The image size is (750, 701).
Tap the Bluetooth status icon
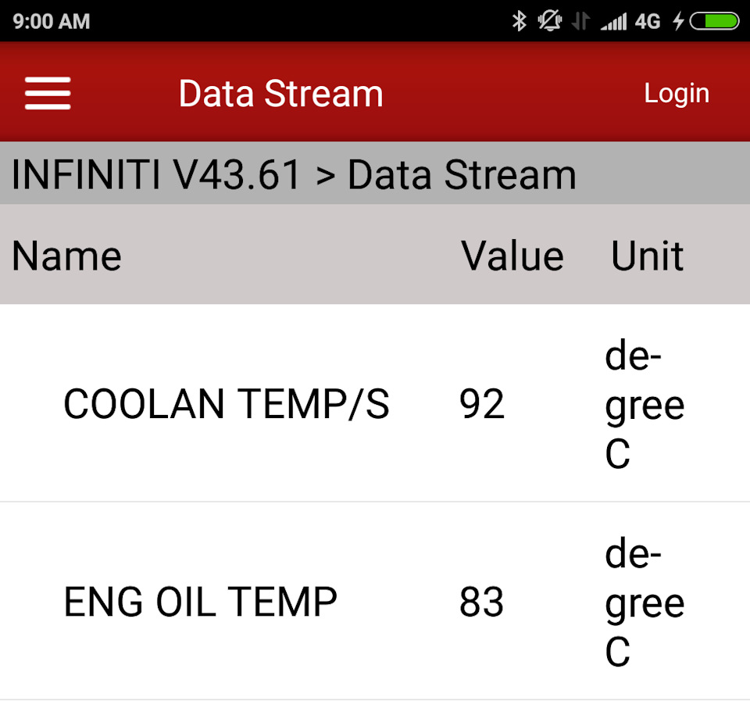(x=519, y=21)
